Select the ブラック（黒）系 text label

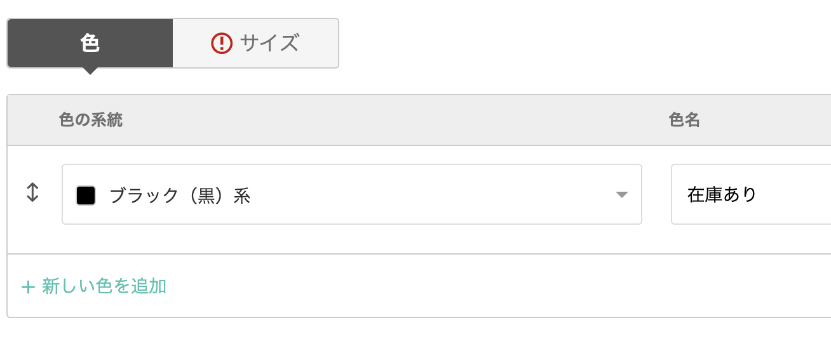pos(180,196)
